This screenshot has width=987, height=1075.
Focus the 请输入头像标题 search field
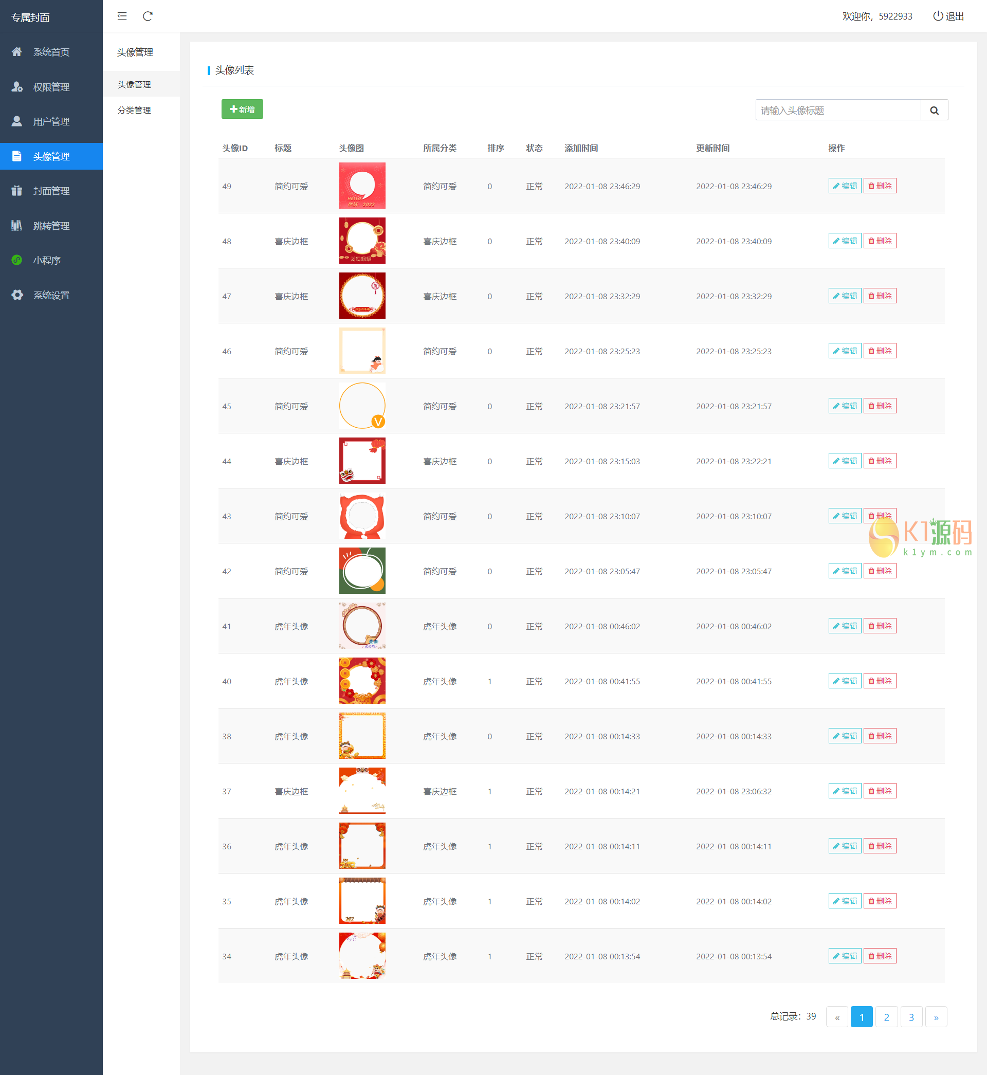[837, 110]
